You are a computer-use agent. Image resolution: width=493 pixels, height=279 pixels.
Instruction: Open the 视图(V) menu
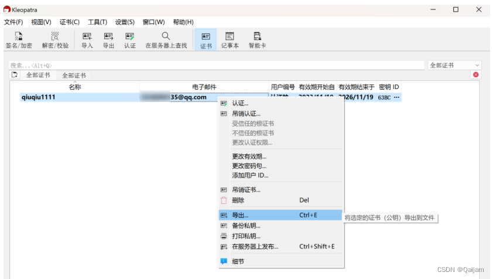(41, 22)
